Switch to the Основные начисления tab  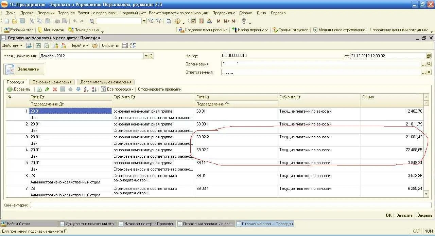coord(52,82)
